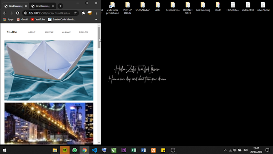Open Chrome extensions puzzle icon
Screen dimensions: 273x154
(x=84, y=13)
